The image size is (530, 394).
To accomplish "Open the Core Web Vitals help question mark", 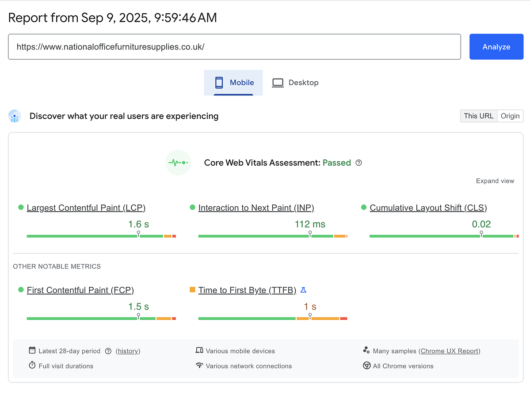I will (358, 163).
